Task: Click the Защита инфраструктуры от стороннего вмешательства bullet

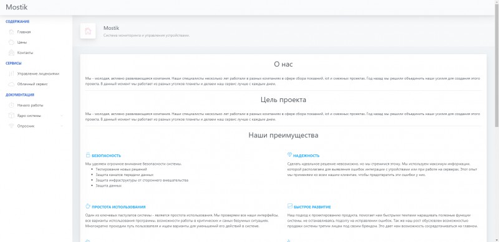Action: (x=142, y=180)
